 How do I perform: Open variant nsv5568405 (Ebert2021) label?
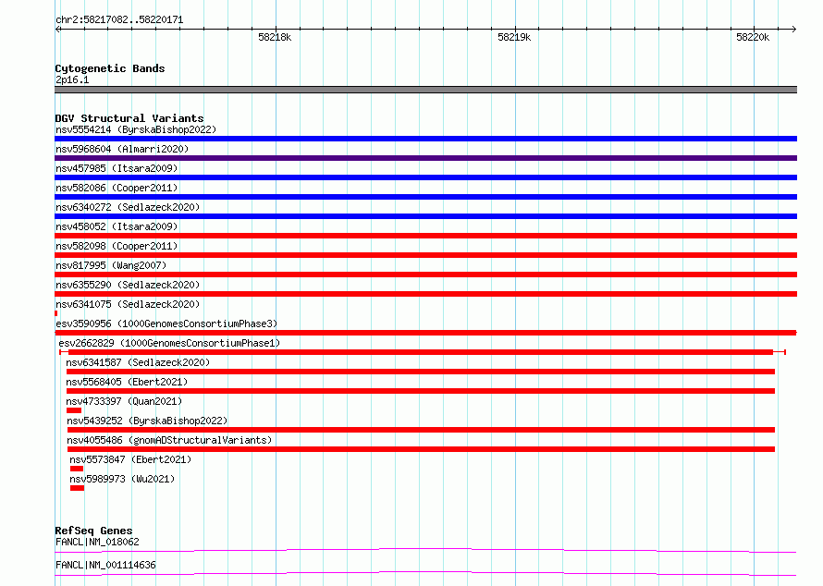(127, 382)
